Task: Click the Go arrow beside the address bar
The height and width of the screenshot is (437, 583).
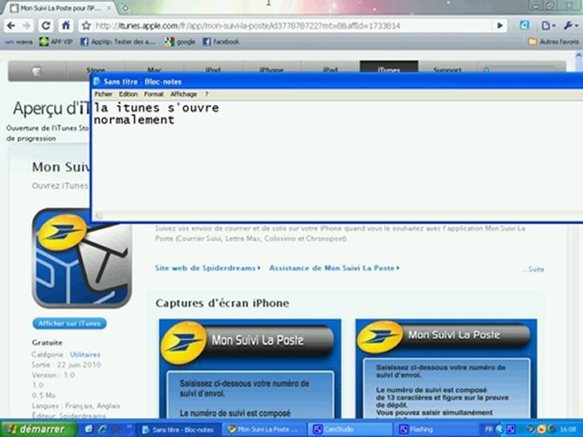Action: (x=500, y=25)
